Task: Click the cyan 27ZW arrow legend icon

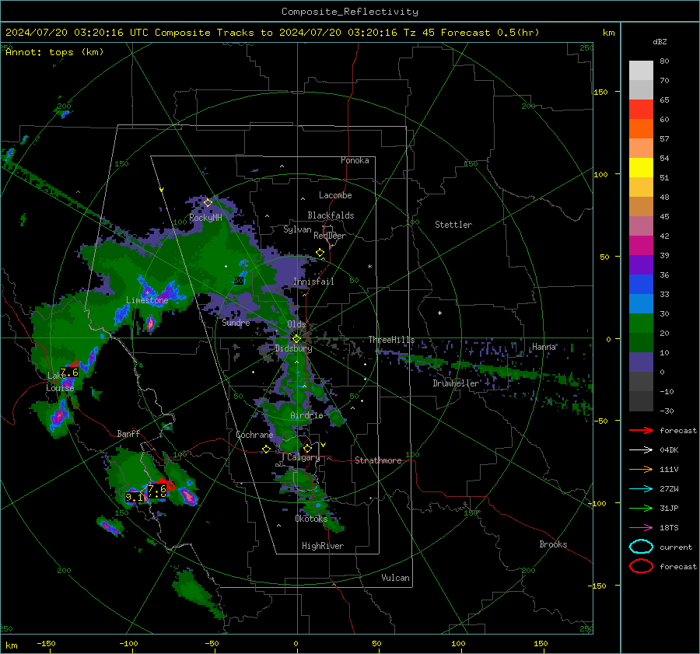Action: [641, 489]
